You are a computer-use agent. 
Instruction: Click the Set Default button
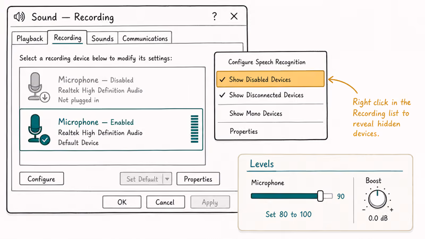pyautogui.click(x=142, y=179)
